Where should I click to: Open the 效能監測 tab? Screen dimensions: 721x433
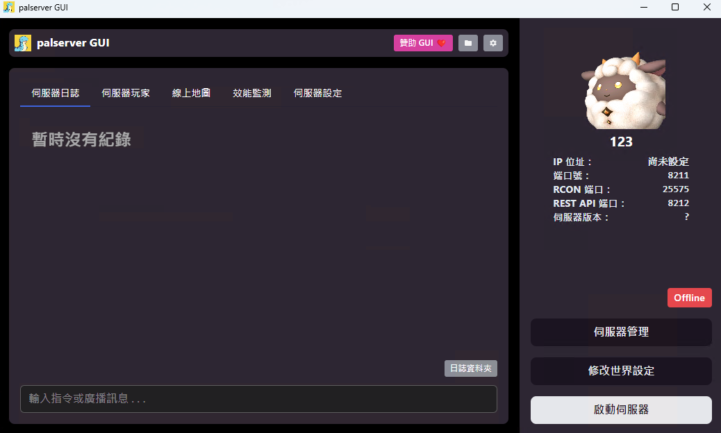[252, 93]
